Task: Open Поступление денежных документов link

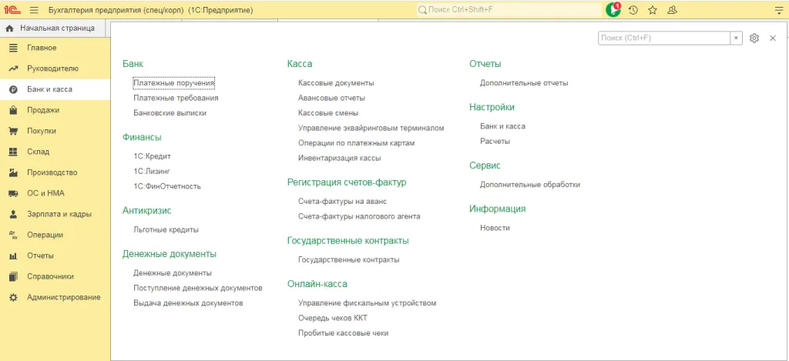Action: (x=198, y=288)
